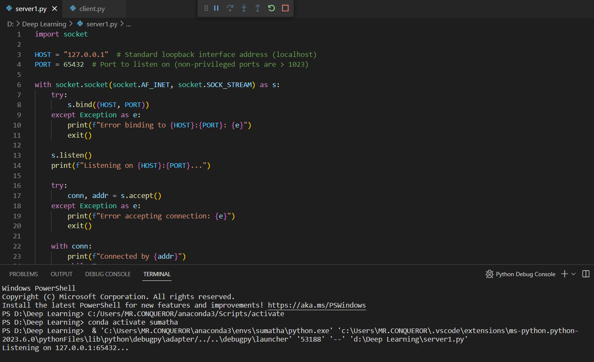Click 'Windows PowerShell' terminal header line
Image resolution: width=594 pixels, height=362 pixels.
pos(39,288)
